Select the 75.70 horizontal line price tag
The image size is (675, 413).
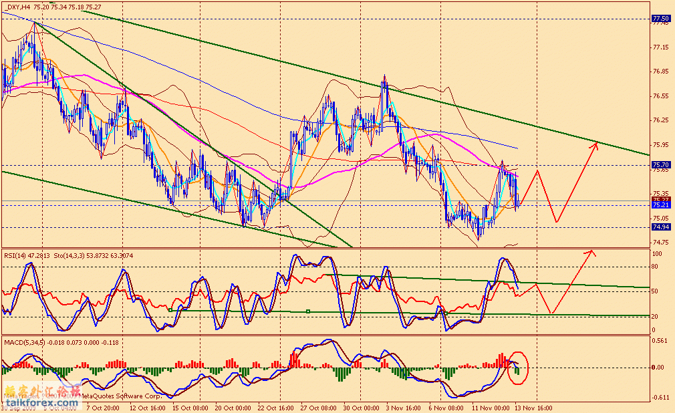661,165
